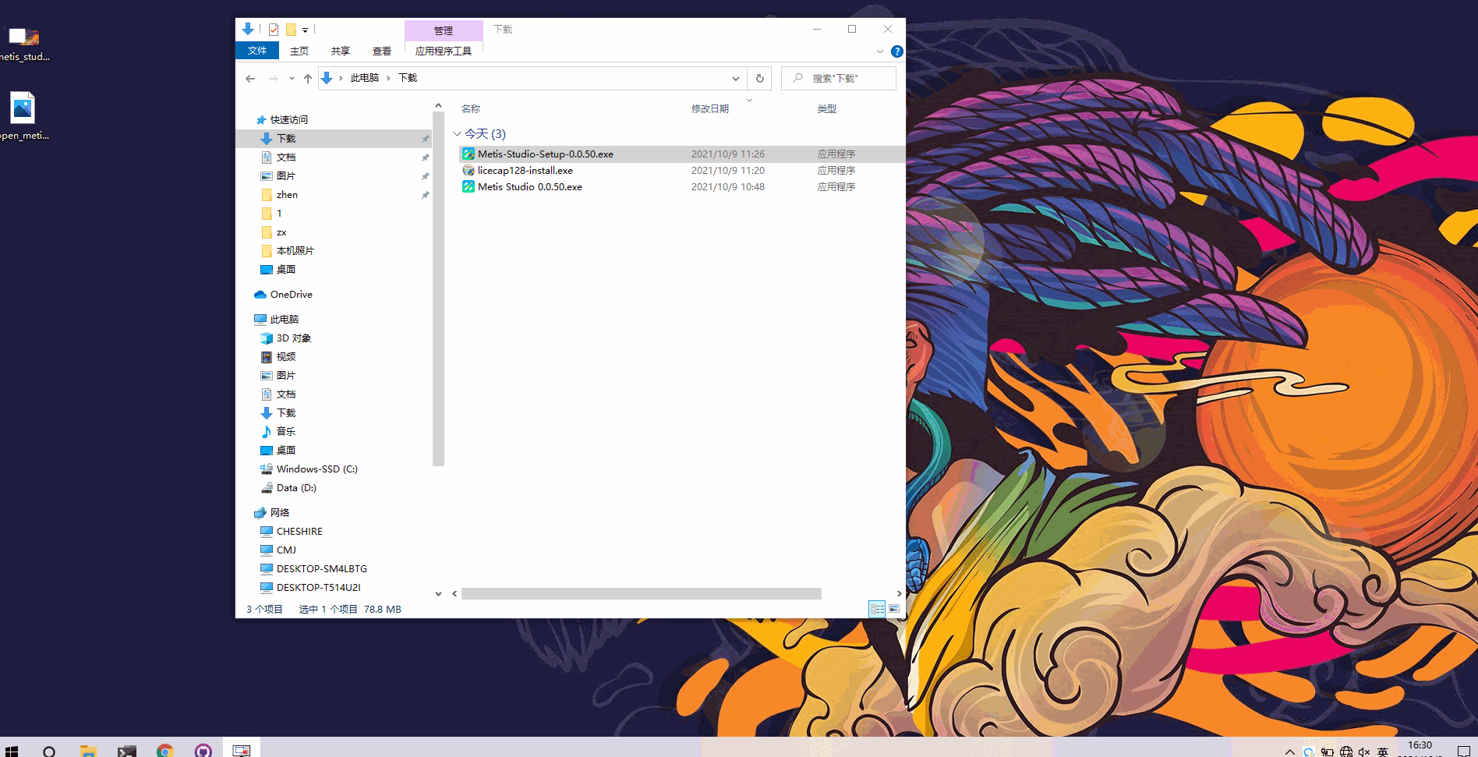The image size is (1478, 757).
Task: Switch to large thumbnails view button
Action: coord(894,609)
